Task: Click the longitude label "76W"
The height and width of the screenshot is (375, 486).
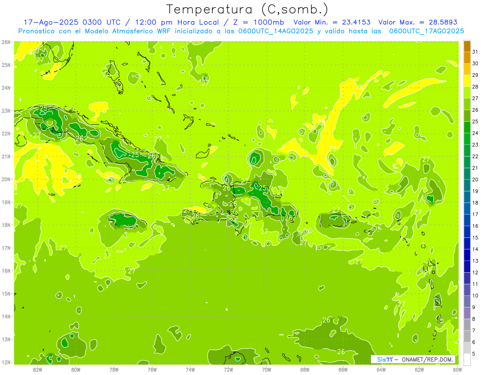Action: tap(152, 370)
